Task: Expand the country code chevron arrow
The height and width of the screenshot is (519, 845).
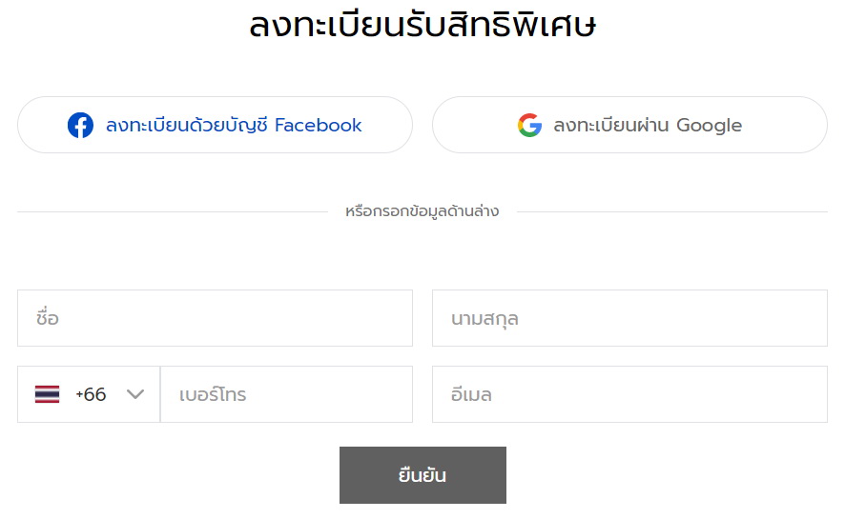Action: pyautogui.click(x=135, y=394)
